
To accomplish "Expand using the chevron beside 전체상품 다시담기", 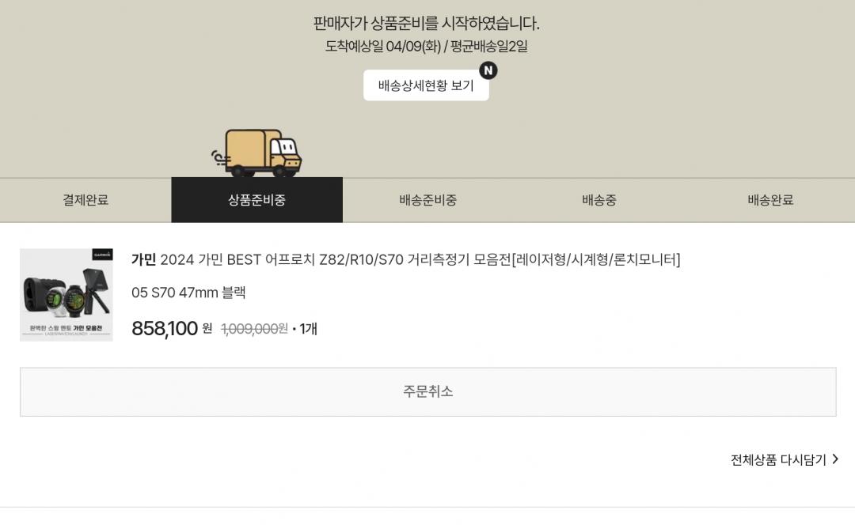I will [834, 459].
